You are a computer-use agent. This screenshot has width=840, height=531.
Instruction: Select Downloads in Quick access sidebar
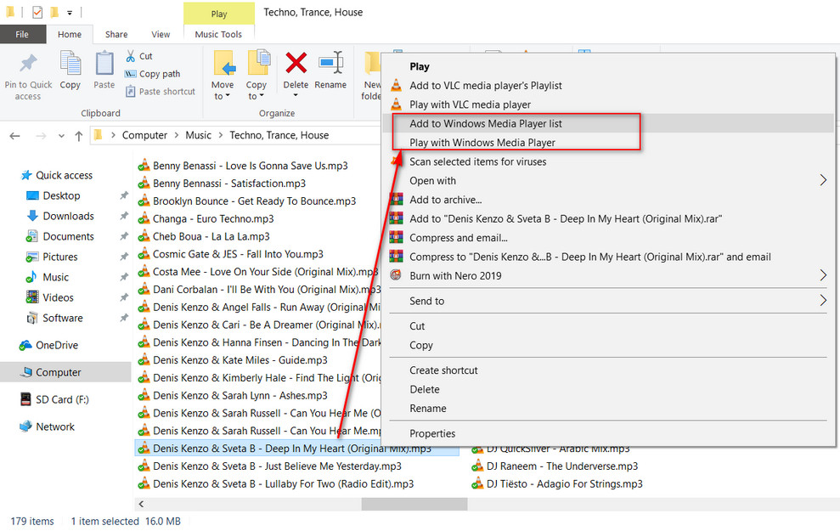pos(68,216)
